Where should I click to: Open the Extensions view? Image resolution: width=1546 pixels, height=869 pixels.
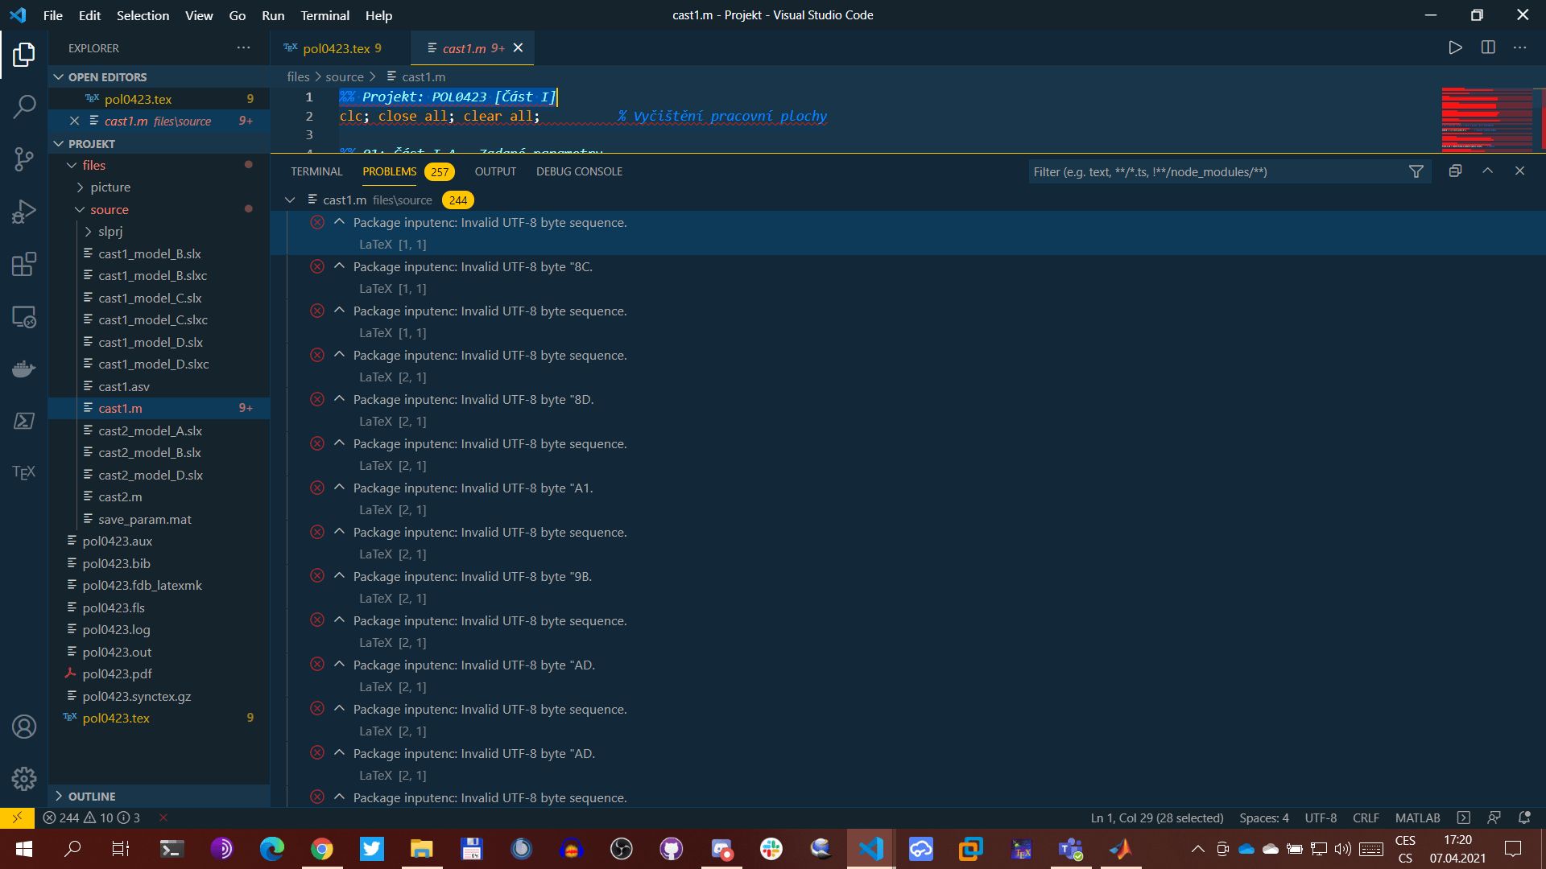pos(24,264)
